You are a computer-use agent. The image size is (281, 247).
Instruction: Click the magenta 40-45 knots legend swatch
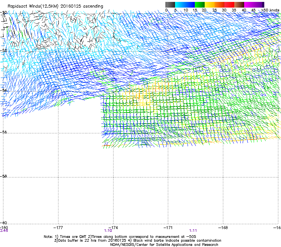tap(249, 5)
